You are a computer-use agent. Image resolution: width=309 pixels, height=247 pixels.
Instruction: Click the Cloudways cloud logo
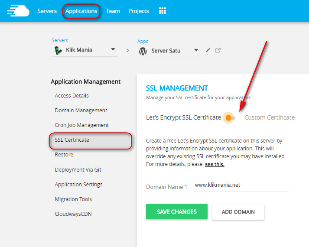tap(18, 11)
